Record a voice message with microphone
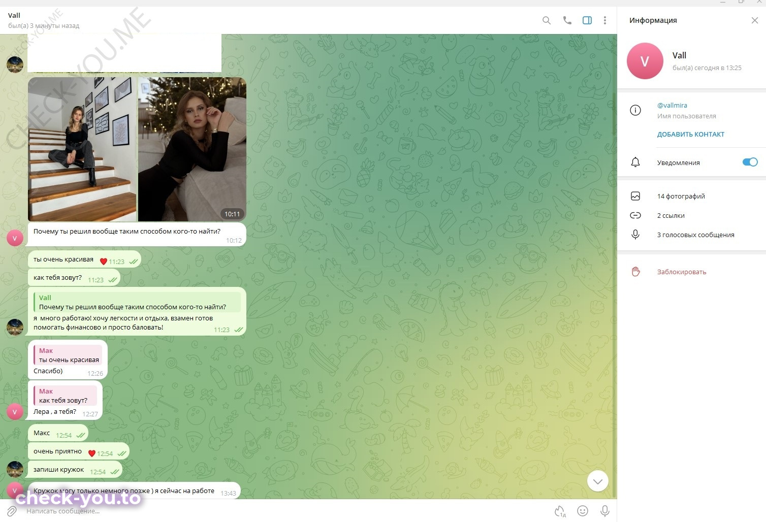 click(x=604, y=511)
